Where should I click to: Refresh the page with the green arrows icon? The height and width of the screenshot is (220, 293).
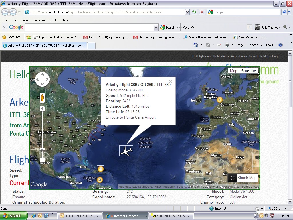coord(194,12)
